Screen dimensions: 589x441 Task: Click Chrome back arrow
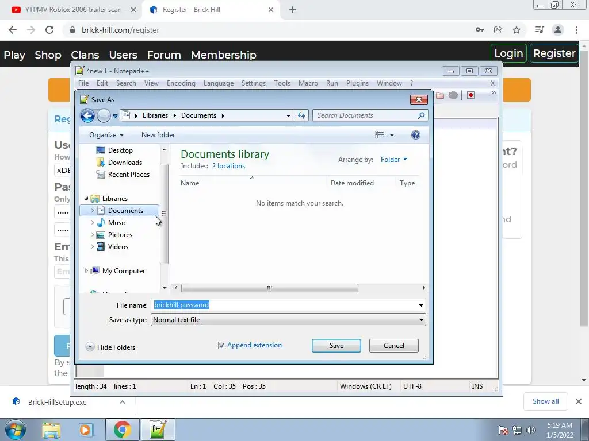(13, 30)
